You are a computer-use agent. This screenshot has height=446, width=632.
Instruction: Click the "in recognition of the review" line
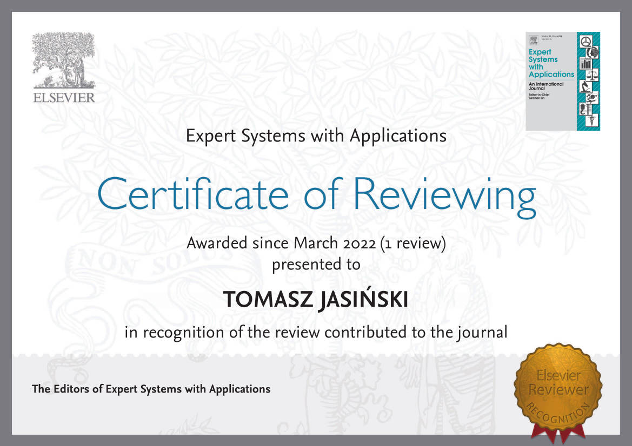[x=316, y=332]
